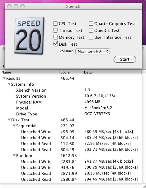Click the 294.45 MB/sec [256K blocks] detail
Screen dimensions: 146x188
click(x=111, y=179)
